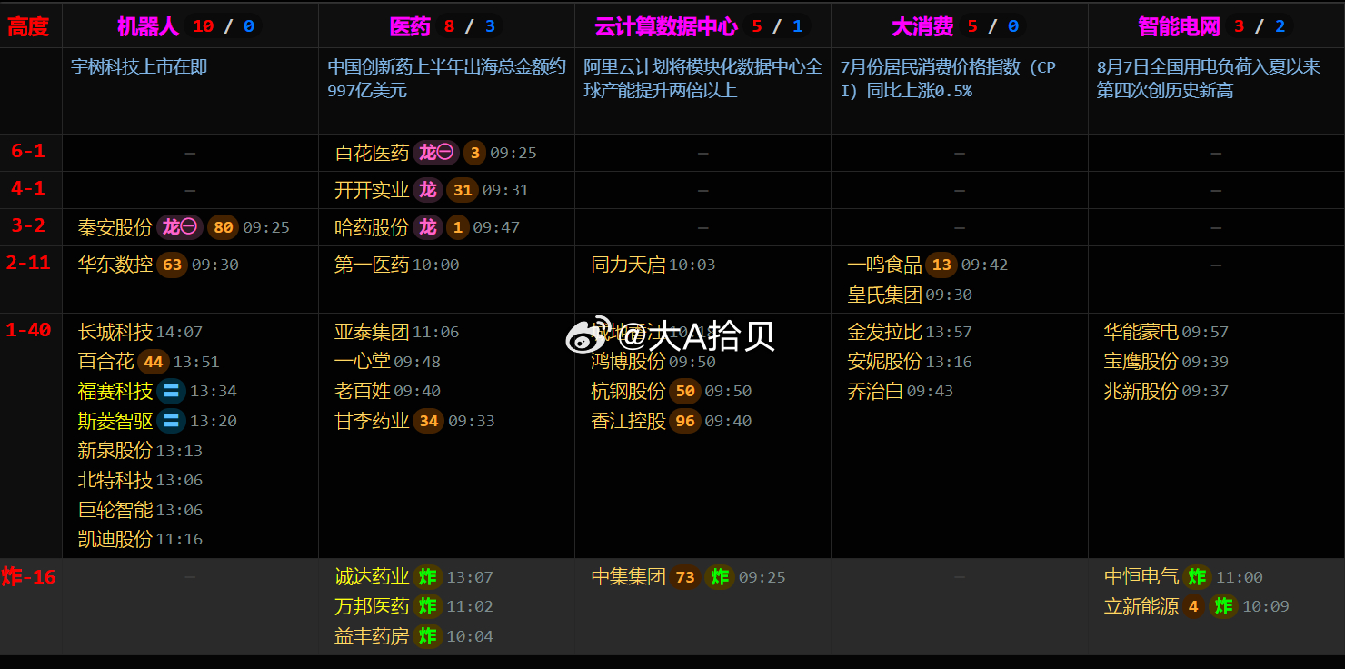Image resolution: width=1345 pixels, height=669 pixels.
Task: Select the 63 badge beside 华东数控
Action: [172, 265]
